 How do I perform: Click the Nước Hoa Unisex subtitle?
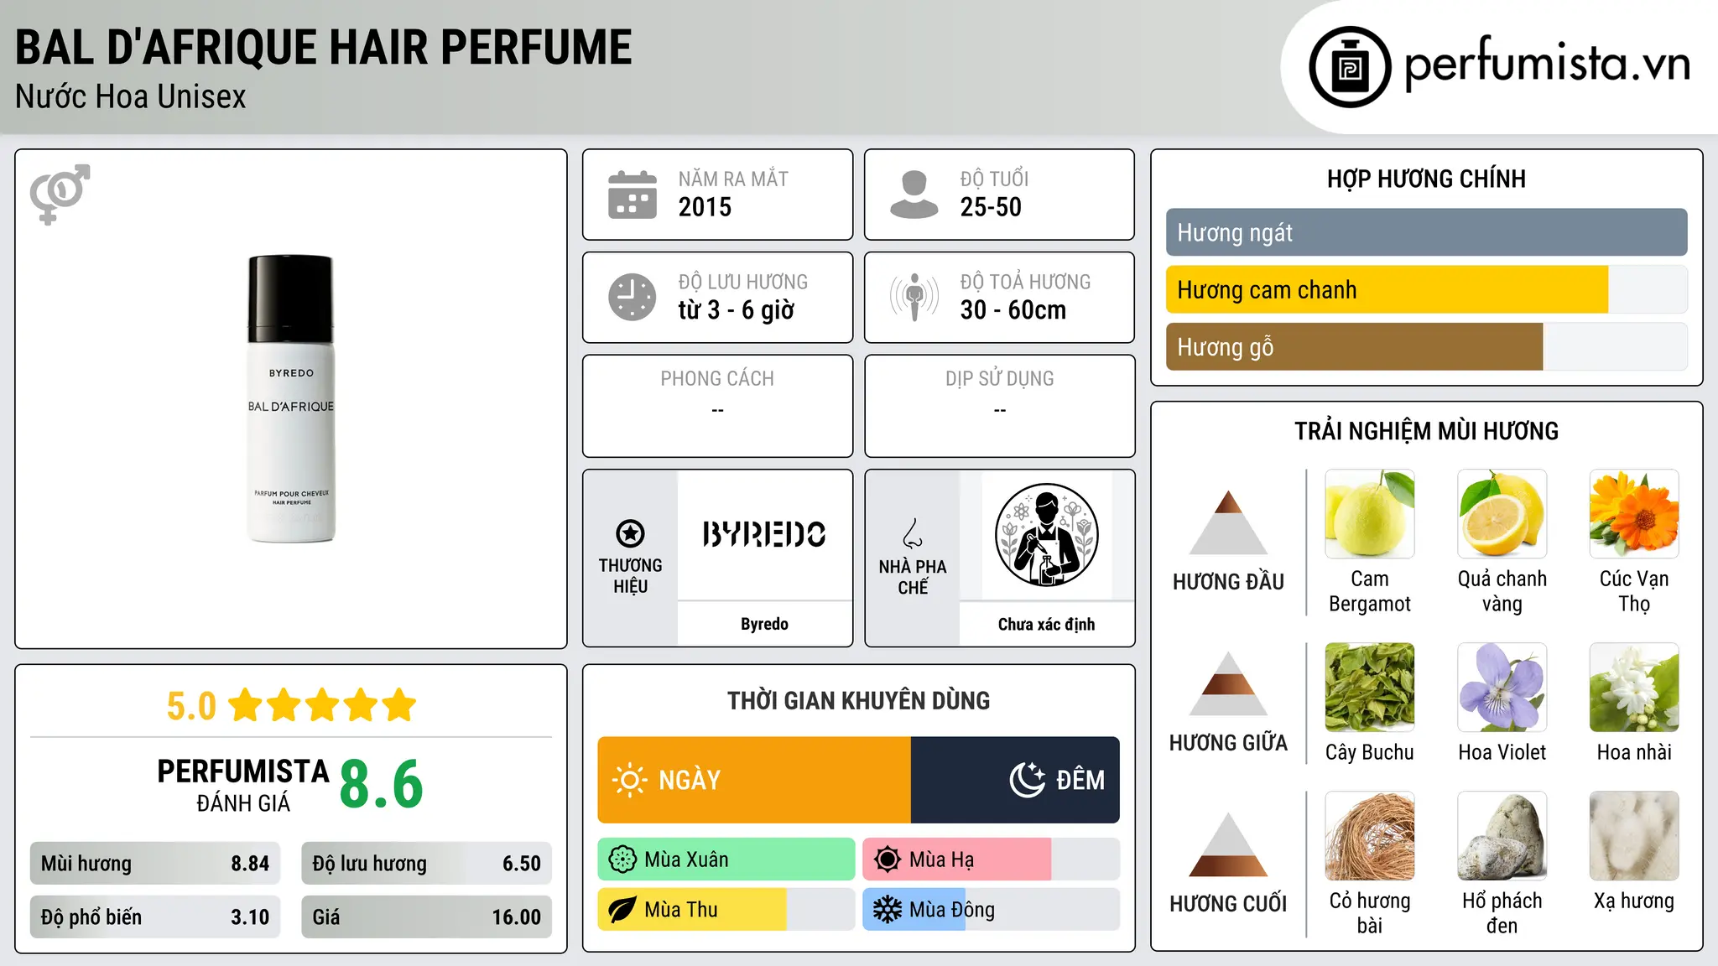coord(131,96)
